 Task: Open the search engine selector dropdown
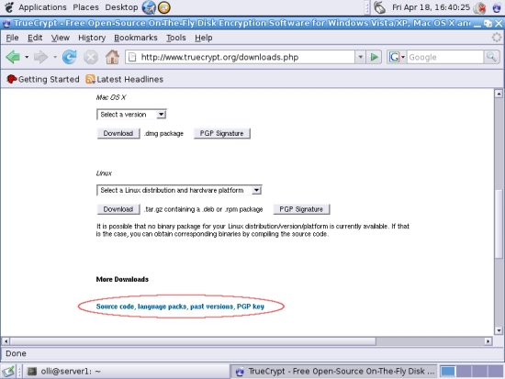(397, 57)
